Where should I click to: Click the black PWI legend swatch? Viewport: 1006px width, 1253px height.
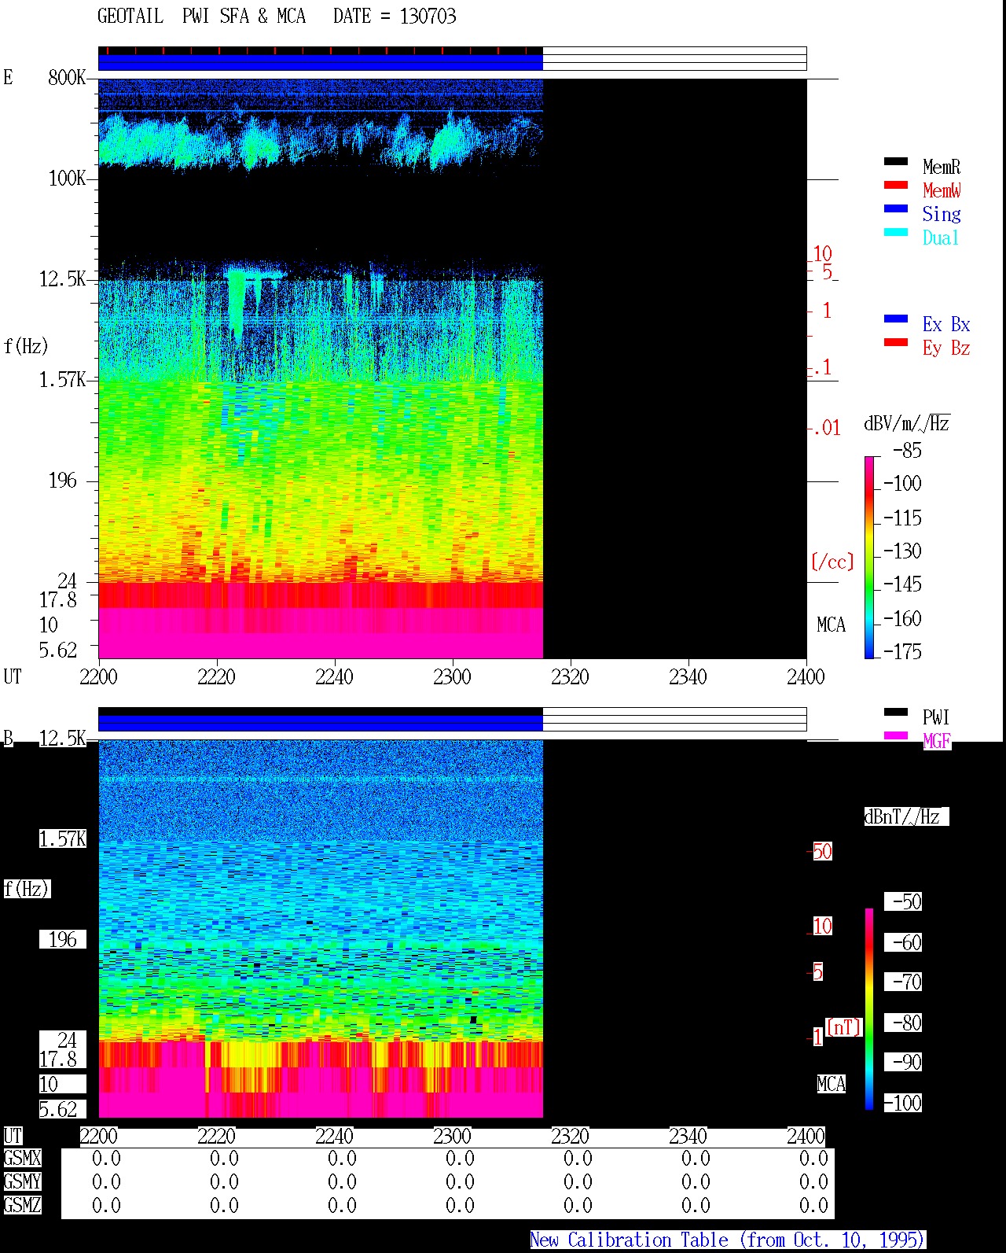(896, 712)
